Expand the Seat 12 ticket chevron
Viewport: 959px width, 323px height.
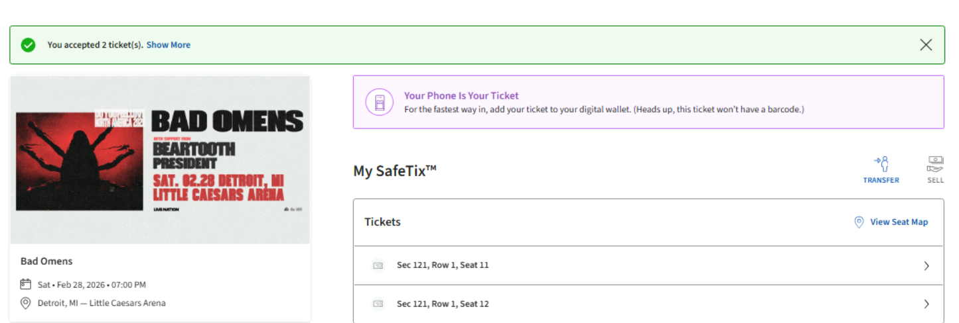[x=926, y=304]
